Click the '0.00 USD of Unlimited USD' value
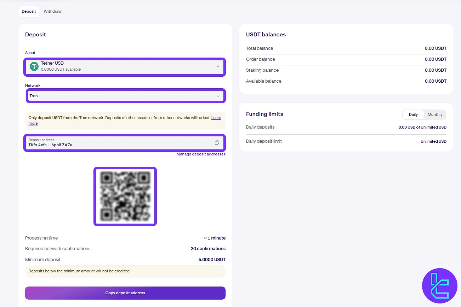The height and width of the screenshot is (307, 461). pyautogui.click(x=422, y=127)
